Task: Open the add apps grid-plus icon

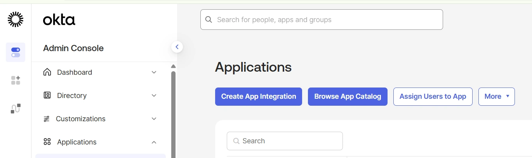Action: click(16, 80)
